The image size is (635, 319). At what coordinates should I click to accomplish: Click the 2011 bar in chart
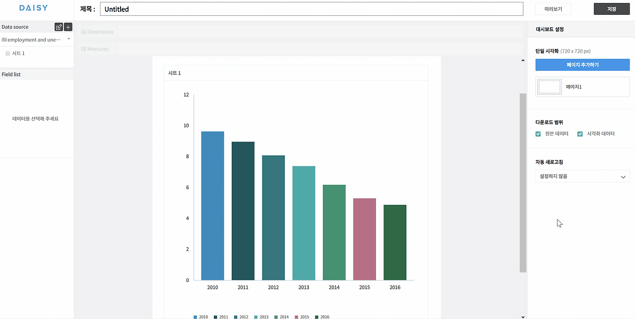pyautogui.click(x=243, y=211)
